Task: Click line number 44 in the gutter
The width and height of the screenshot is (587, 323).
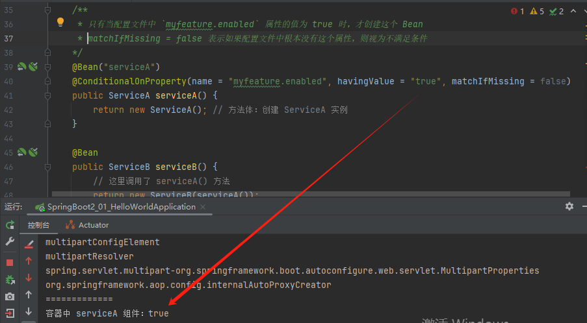Action: click(x=8, y=139)
